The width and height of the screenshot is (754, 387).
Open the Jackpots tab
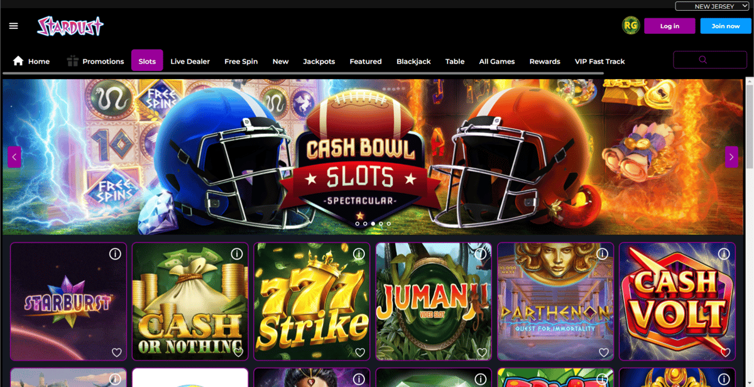click(319, 61)
